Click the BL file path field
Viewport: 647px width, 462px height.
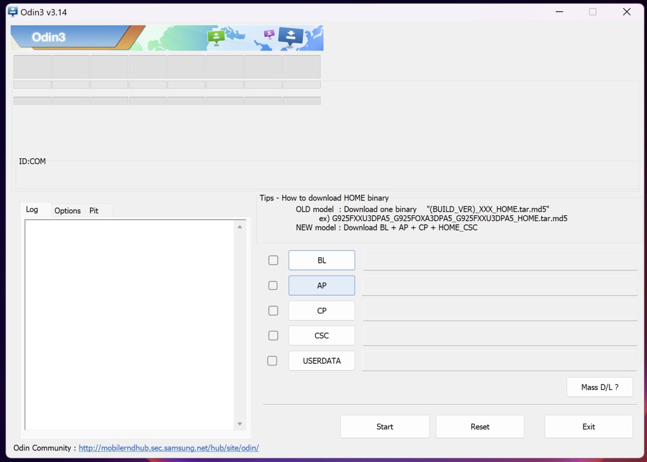point(500,260)
